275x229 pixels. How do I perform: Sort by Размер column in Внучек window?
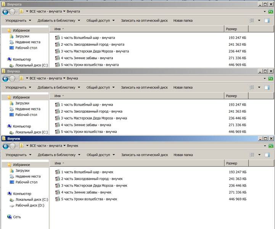coord(236,163)
